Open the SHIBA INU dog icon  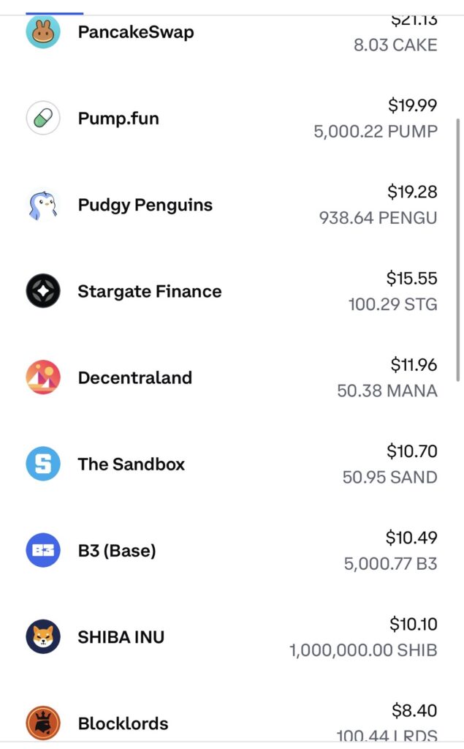click(x=43, y=636)
